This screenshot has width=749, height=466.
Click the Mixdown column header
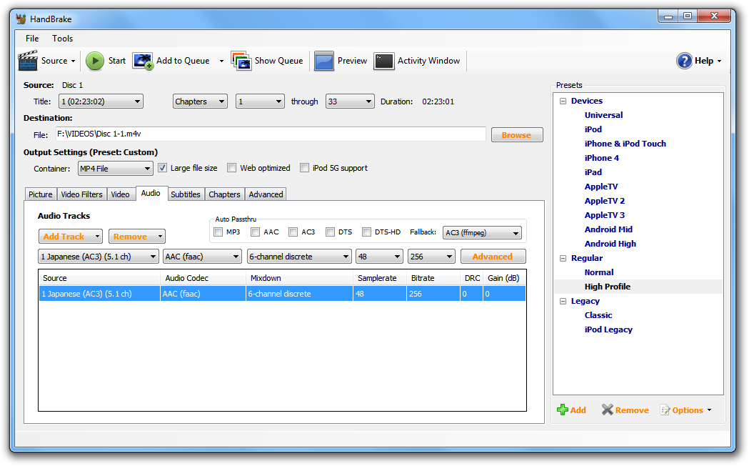[x=299, y=278]
